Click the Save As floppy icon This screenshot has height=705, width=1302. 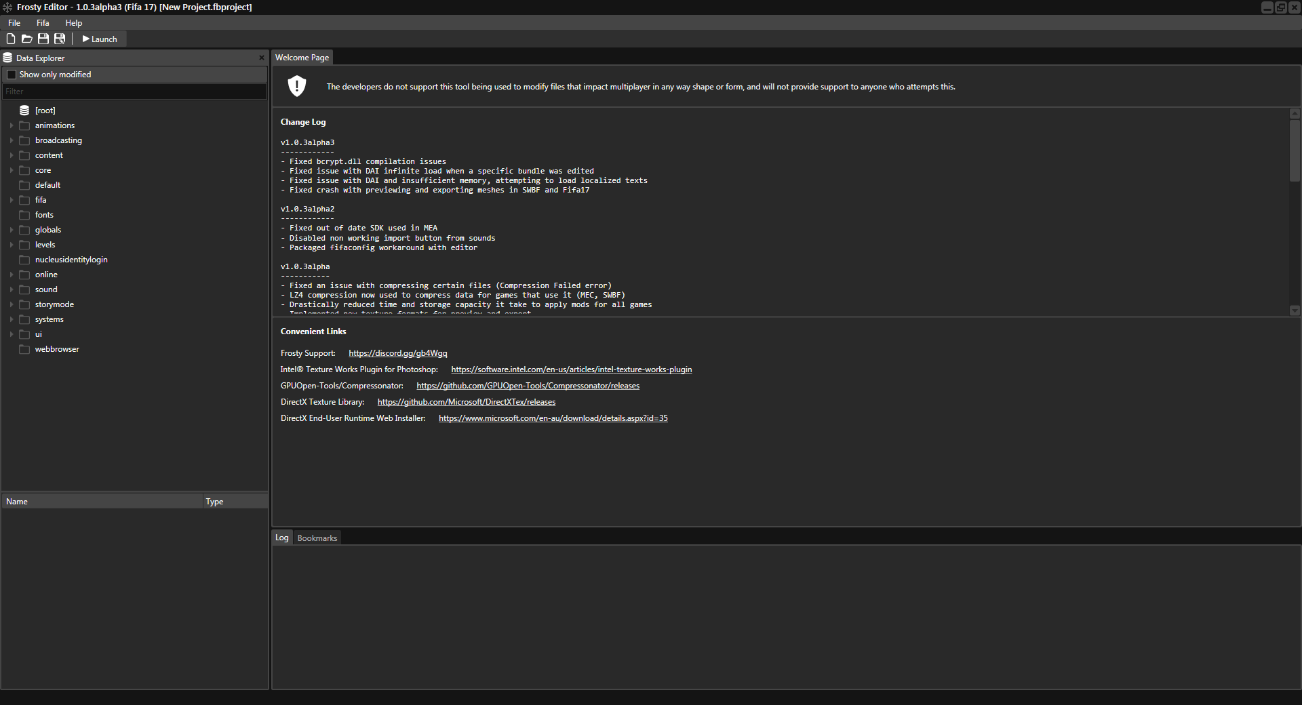click(60, 39)
